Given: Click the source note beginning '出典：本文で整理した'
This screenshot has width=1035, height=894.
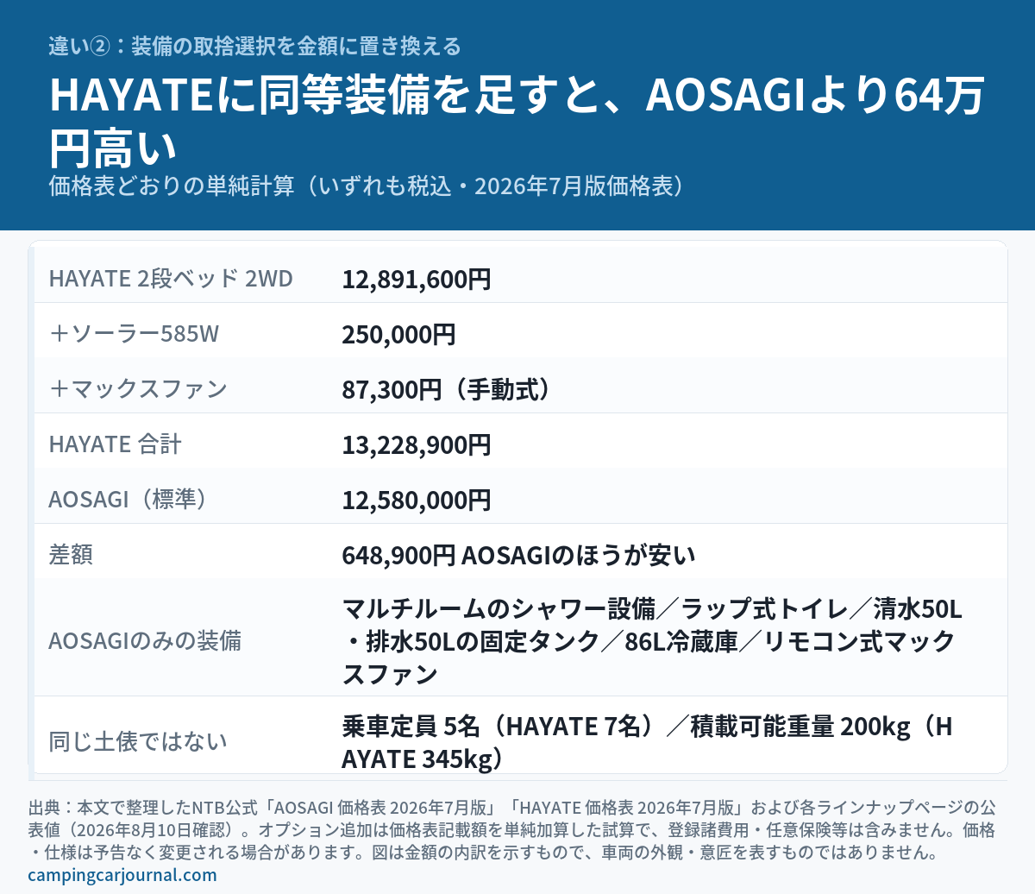Looking at the screenshot, I should (512, 830).
